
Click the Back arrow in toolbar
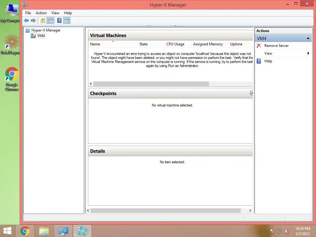(26, 20)
